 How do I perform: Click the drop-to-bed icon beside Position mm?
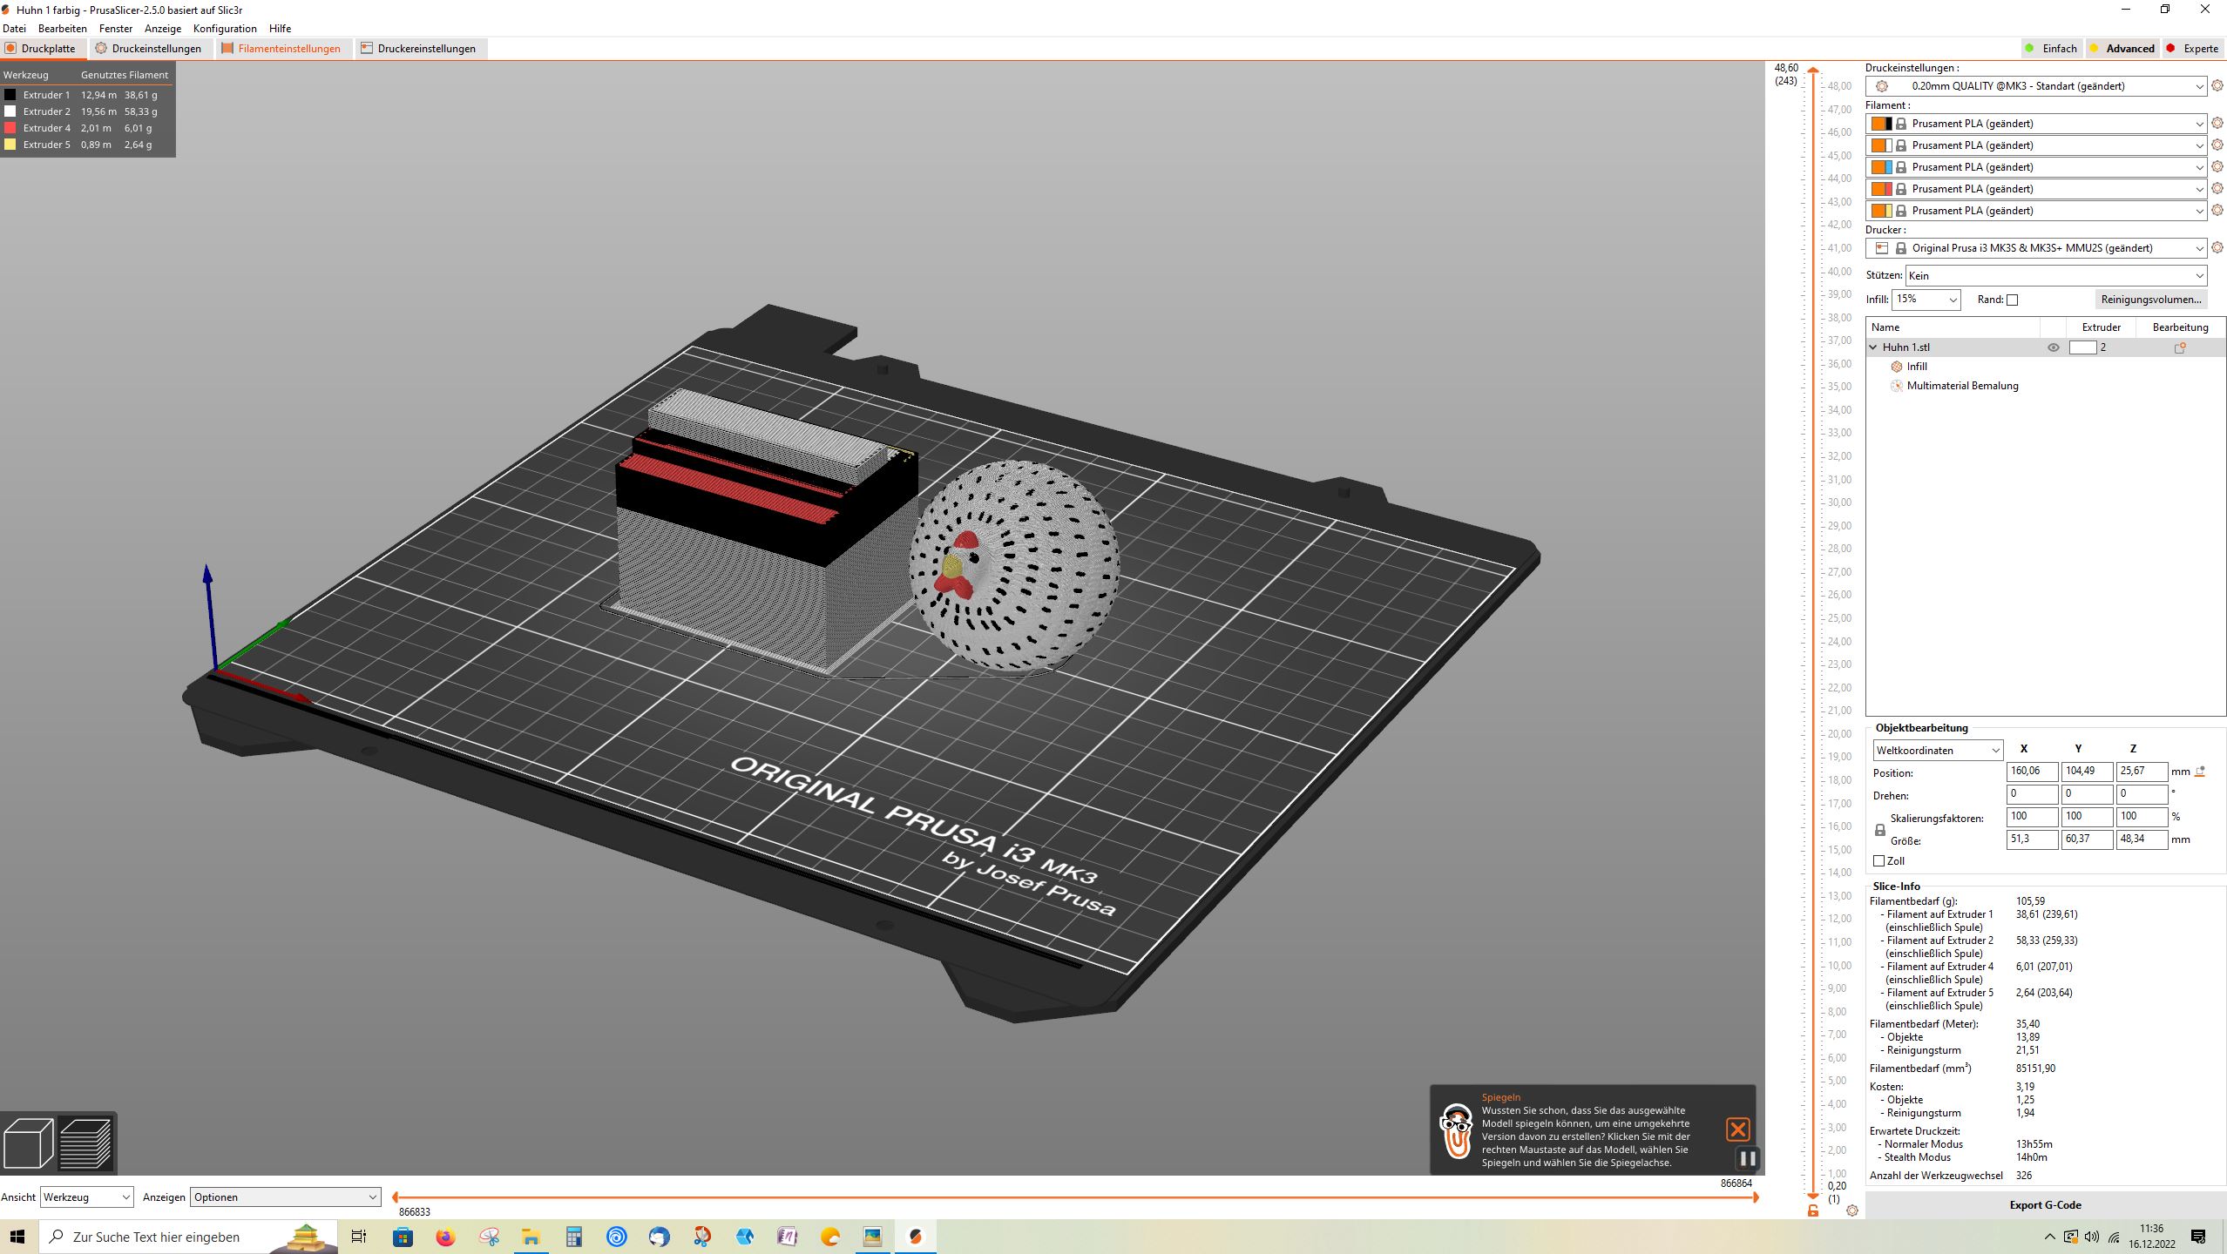pos(2200,772)
